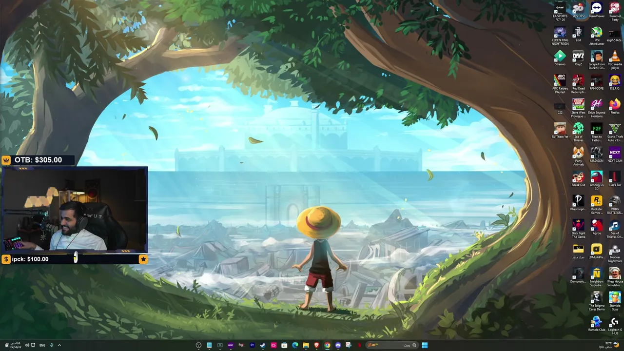Viewport: 624px width, 351px height.
Task: Select the Pummel Party desktop icon
Action: (x=615, y=12)
